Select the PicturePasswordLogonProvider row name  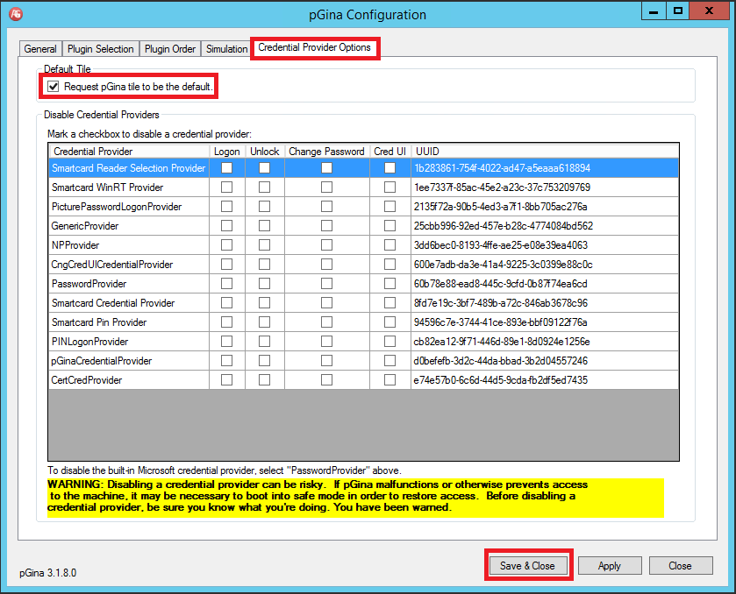pyautogui.click(x=117, y=207)
